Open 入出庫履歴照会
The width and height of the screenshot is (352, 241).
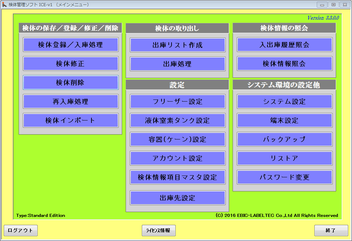(x=284, y=45)
